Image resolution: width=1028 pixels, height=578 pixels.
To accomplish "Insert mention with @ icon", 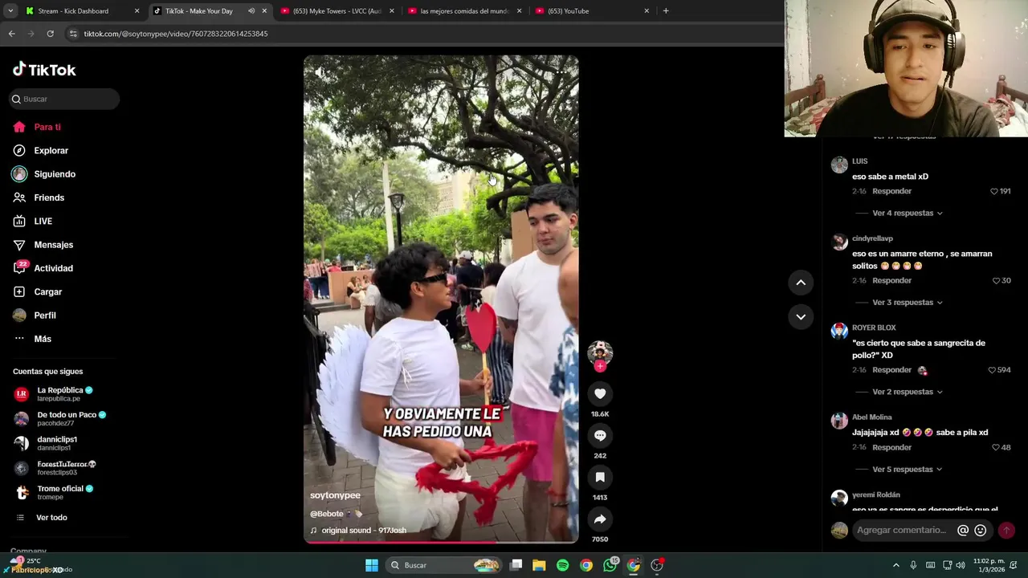I will (963, 530).
